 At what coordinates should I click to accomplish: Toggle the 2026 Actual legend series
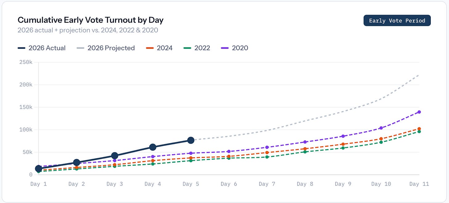tap(42, 48)
